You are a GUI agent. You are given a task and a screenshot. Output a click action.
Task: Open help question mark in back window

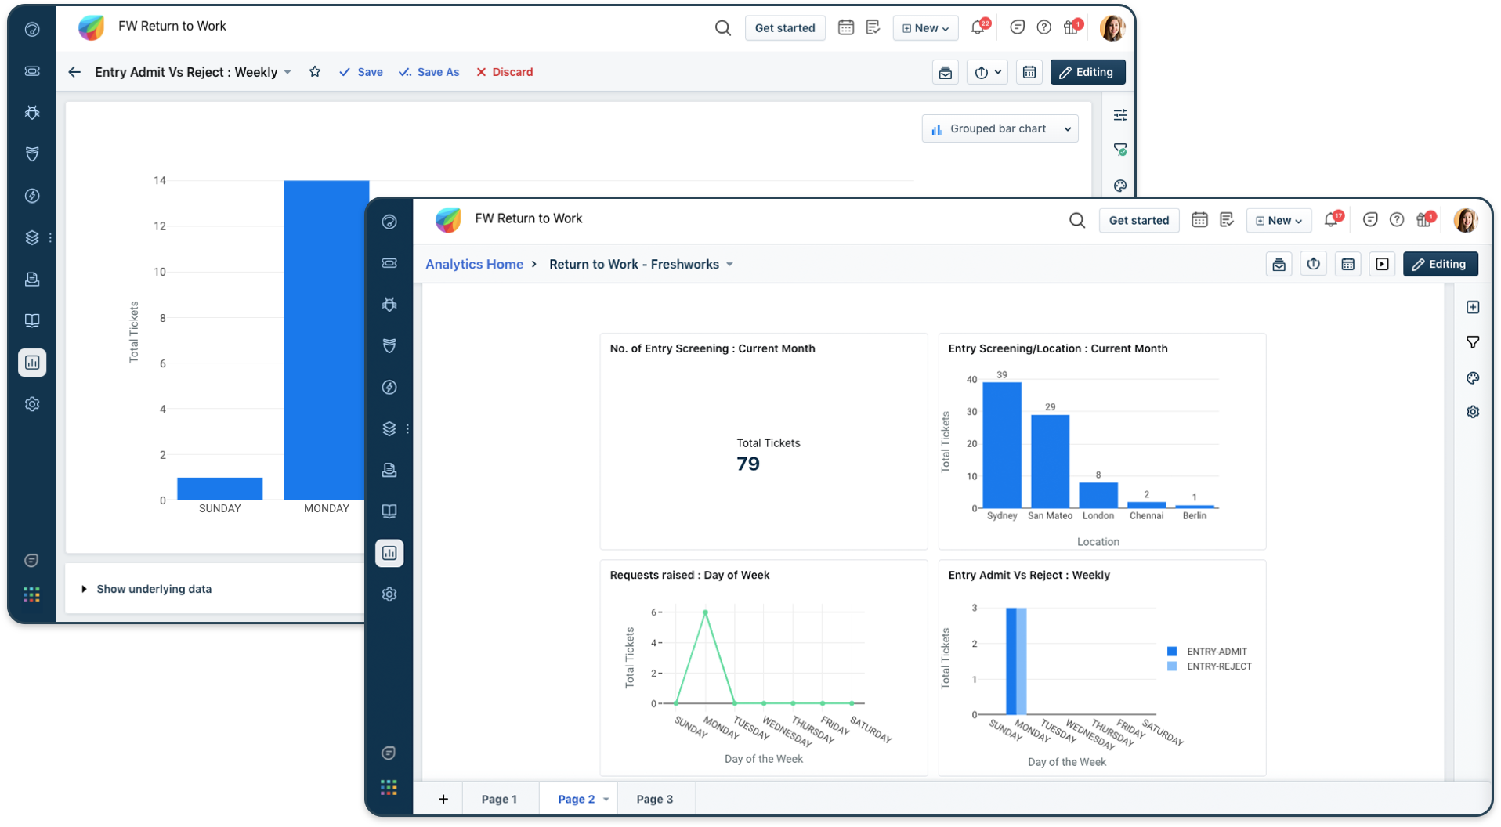click(x=1043, y=27)
